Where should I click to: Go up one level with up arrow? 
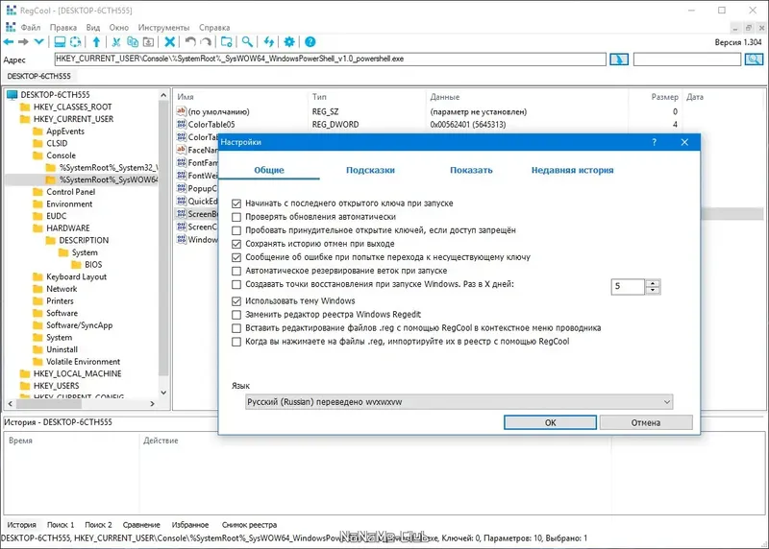point(97,42)
